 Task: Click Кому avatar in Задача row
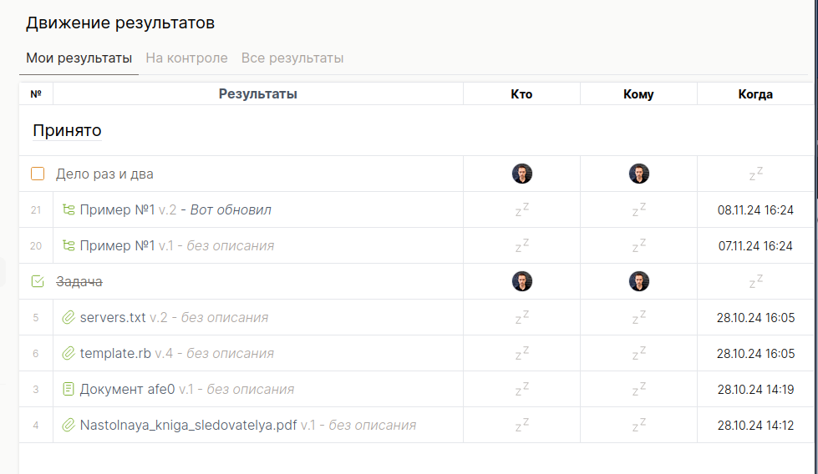(638, 281)
